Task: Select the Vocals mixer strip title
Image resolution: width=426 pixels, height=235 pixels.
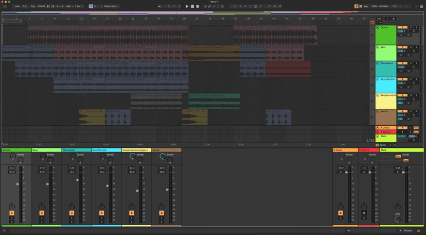Action: point(166,150)
